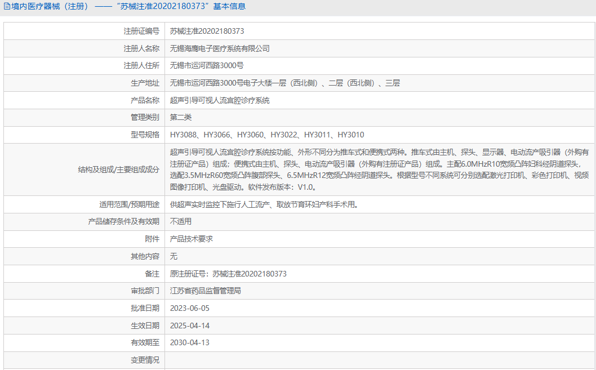Click the label '产品名称'
The width and height of the screenshot is (596, 370).
pyautogui.click(x=145, y=100)
